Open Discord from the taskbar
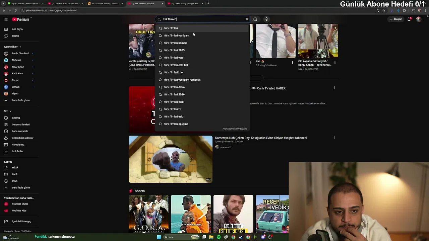The image size is (429, 241). tap(263, 237)
